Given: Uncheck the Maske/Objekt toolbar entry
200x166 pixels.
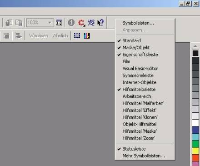Looking at the screenshot, I should point(145,48).
